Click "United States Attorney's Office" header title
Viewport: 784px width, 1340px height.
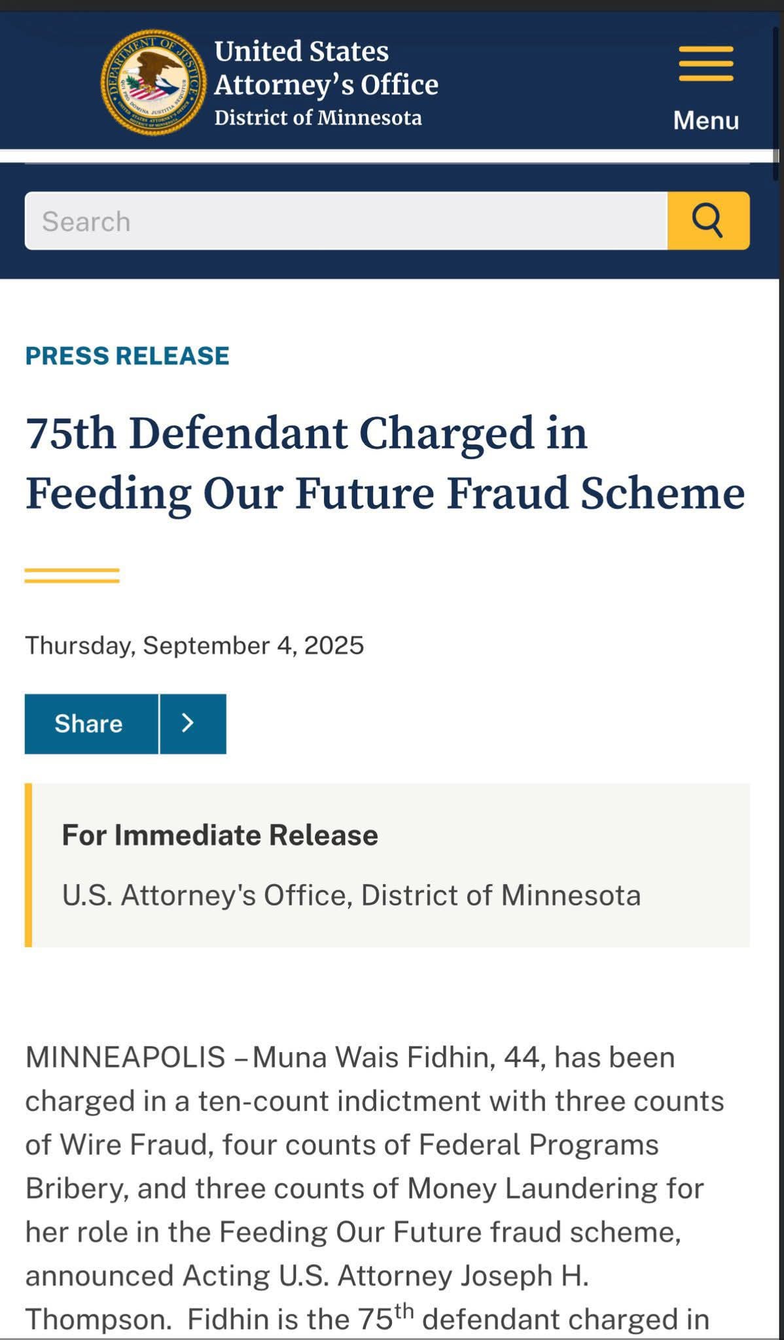click(326, 68)
